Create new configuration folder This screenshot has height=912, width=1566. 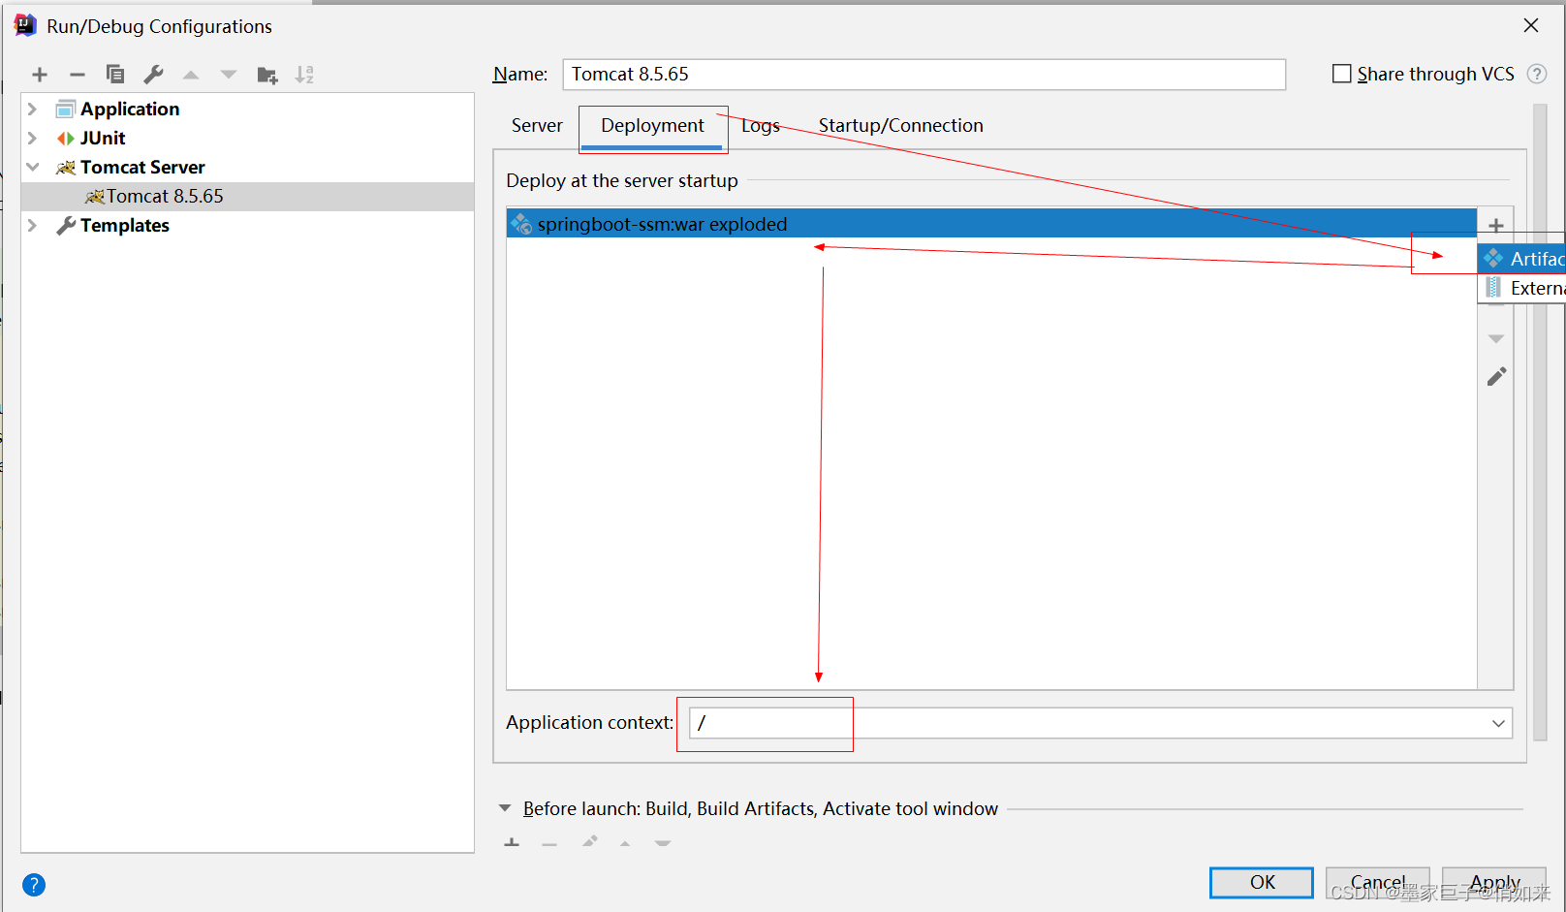pos(267,75)
